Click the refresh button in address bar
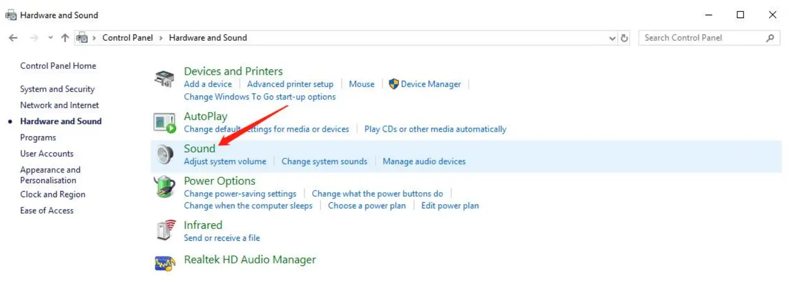The image size is (790, 295). click(x=624, y=38)
